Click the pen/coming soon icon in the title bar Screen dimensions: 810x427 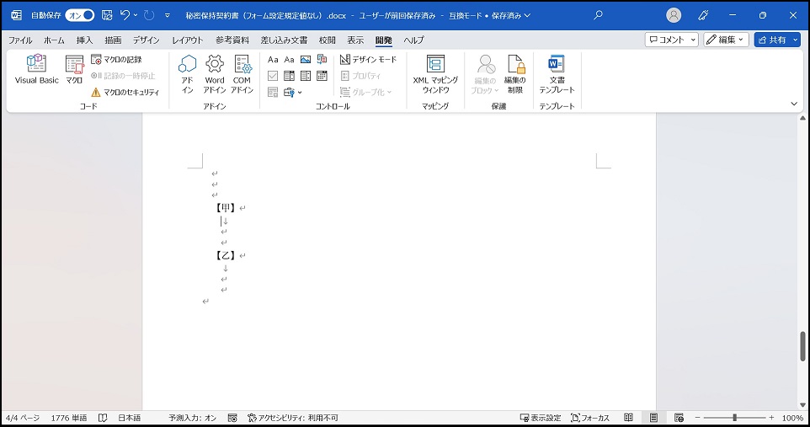(703, 15)
